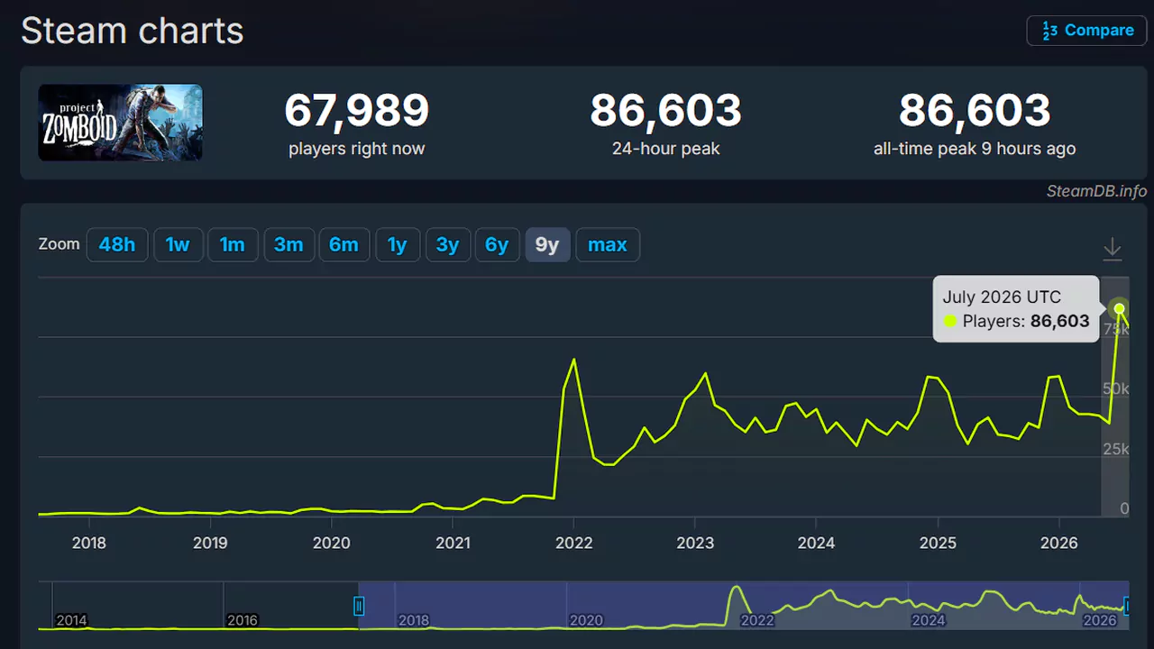Viewport: 1154px width, 649px height.
Task: Click the Players: 86,603 tooltip text
Action: (1026, 321)
